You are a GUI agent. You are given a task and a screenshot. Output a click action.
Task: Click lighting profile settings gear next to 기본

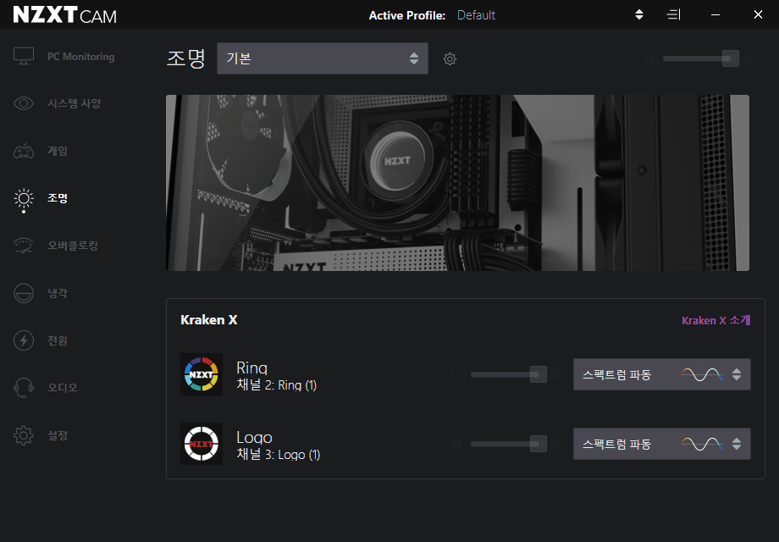450,58
